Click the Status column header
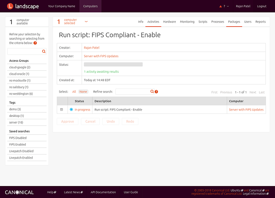This screenshot has height=198, width=275. 79,101
